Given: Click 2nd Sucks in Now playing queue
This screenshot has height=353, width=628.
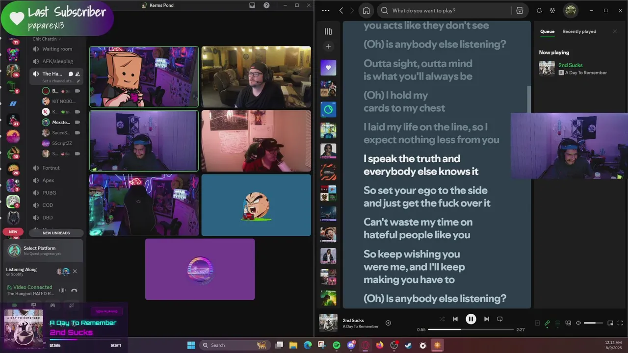Looking at the screenshot, I should click(x=570, y=65).
